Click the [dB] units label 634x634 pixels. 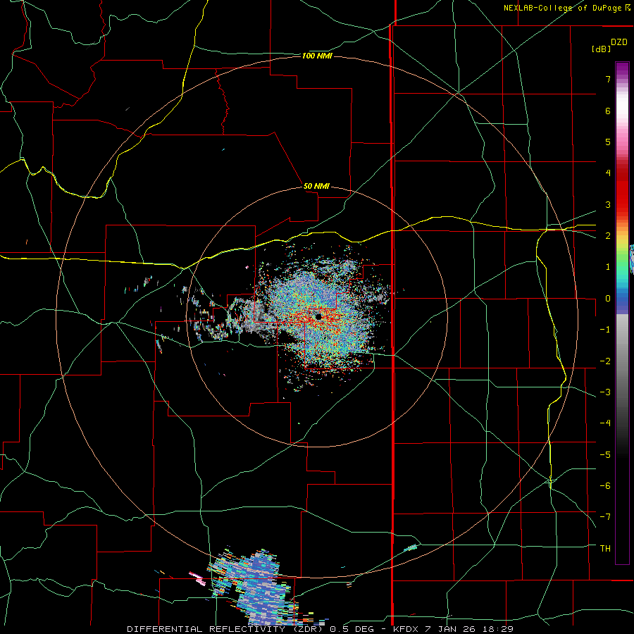(602, 49)
